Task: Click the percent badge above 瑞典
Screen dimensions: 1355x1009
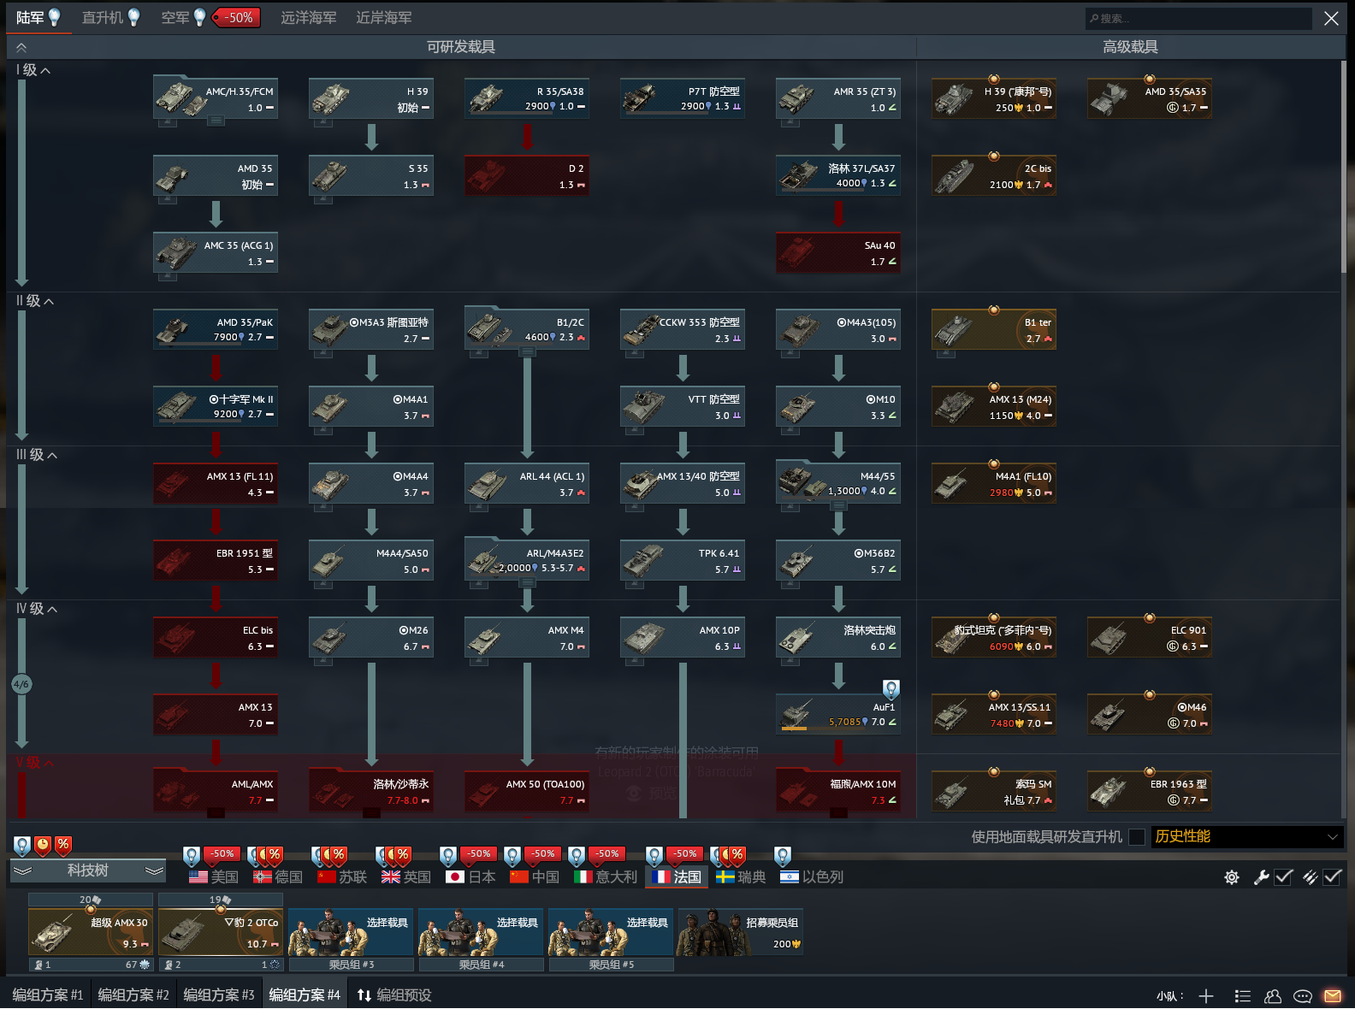Action: (737, 854)
